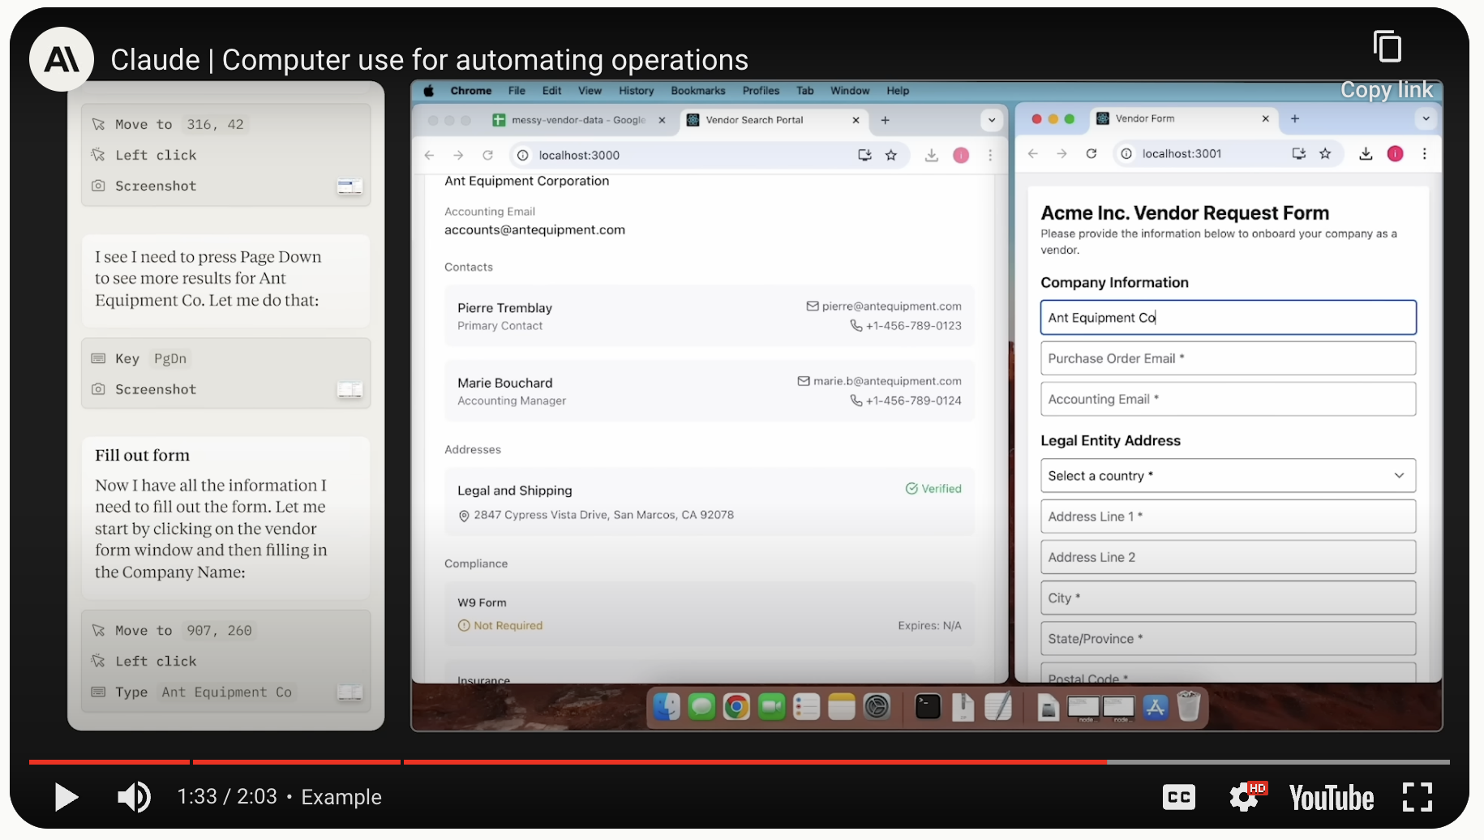Open a new tab beside Vendor Search Portal
This screenshot has width=1484, height=840.
point(885,120)
